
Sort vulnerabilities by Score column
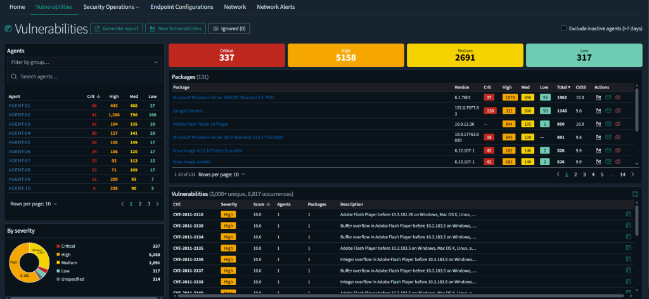pos(260,204)
